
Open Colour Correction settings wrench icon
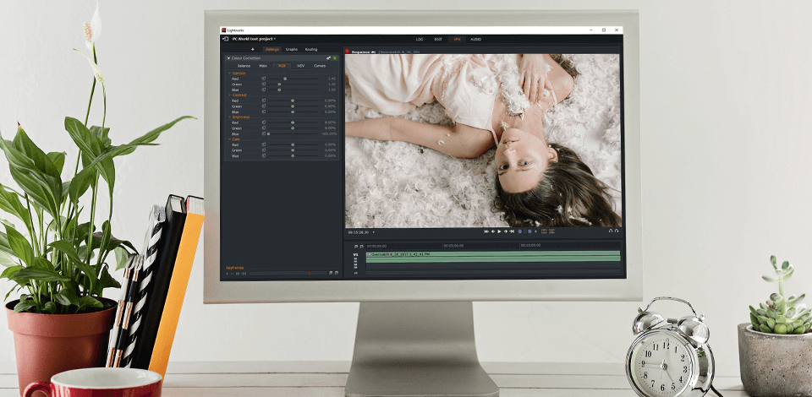click(329, 58)
